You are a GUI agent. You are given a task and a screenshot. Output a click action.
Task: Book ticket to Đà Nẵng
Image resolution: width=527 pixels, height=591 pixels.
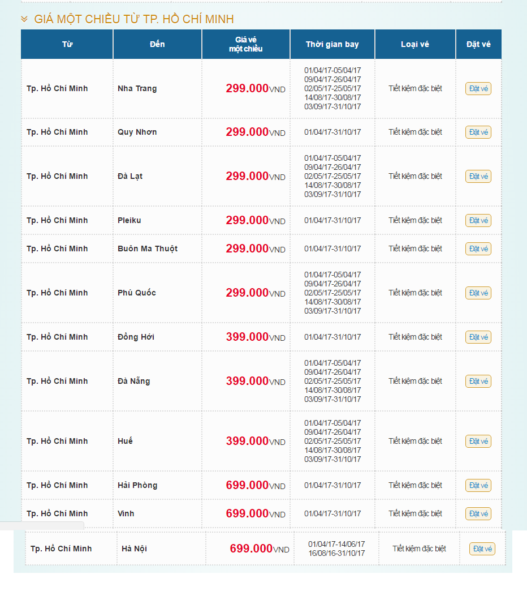click(478, 382)
